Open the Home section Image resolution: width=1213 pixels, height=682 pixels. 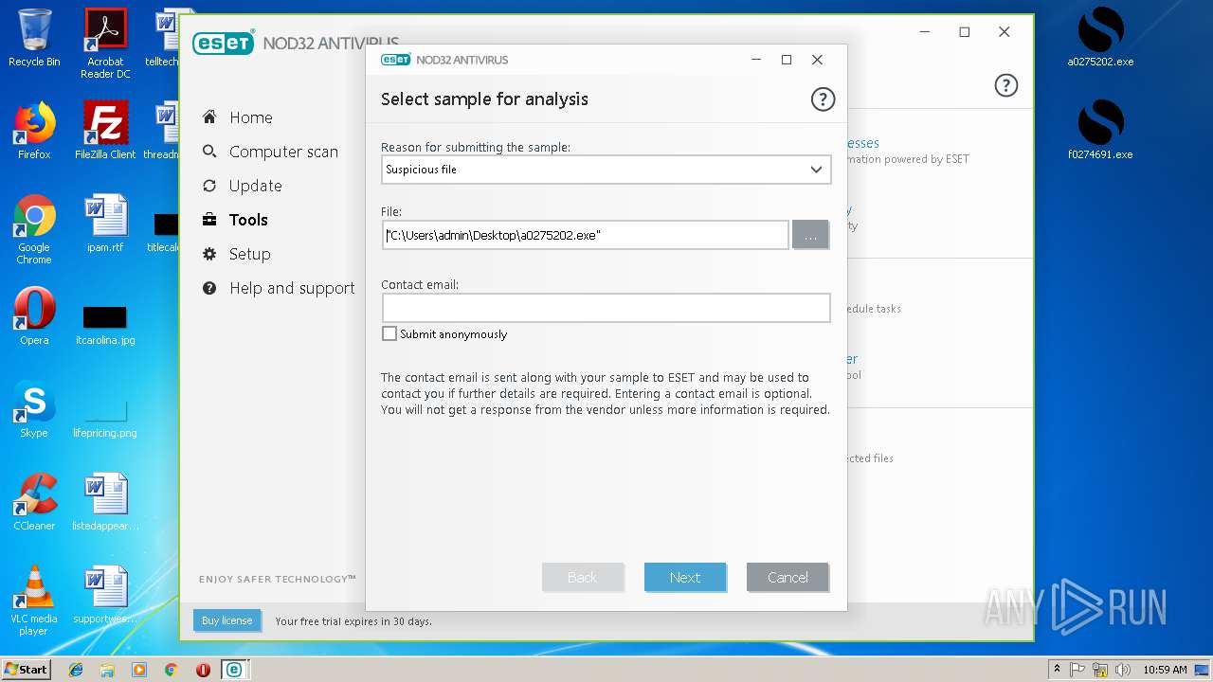(250, 117)
